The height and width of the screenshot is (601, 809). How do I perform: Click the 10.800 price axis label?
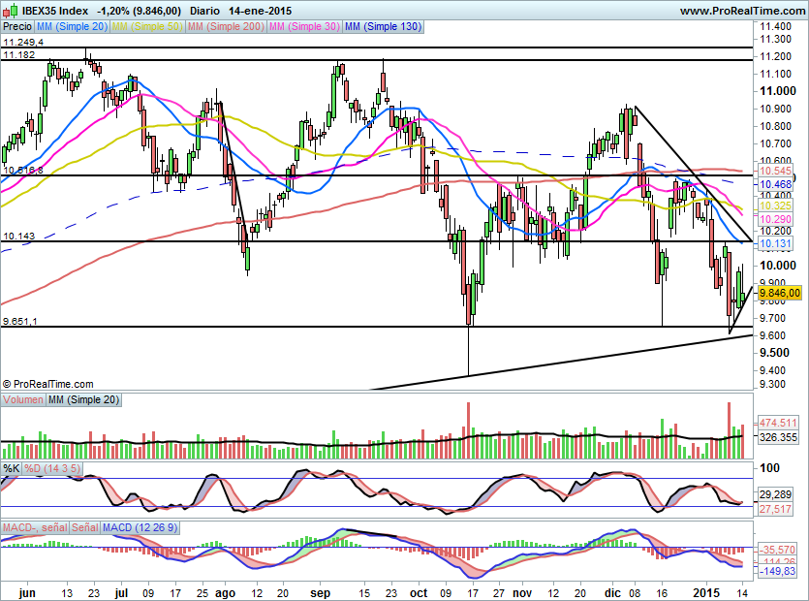(775, 126)
